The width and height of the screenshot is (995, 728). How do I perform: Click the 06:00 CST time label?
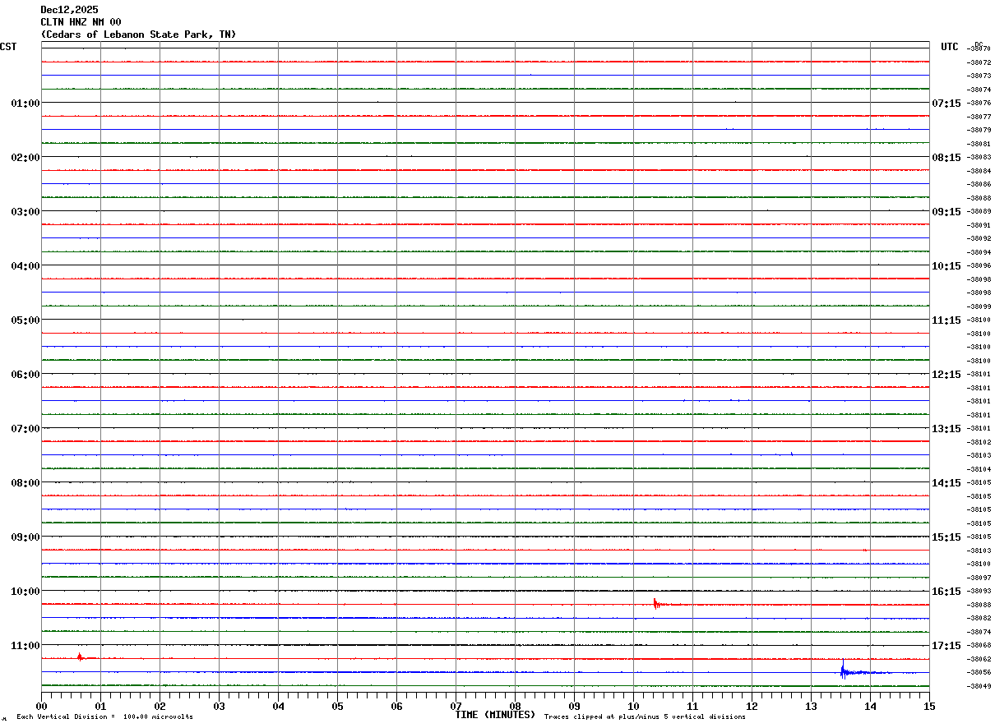[x=25, y=374]
